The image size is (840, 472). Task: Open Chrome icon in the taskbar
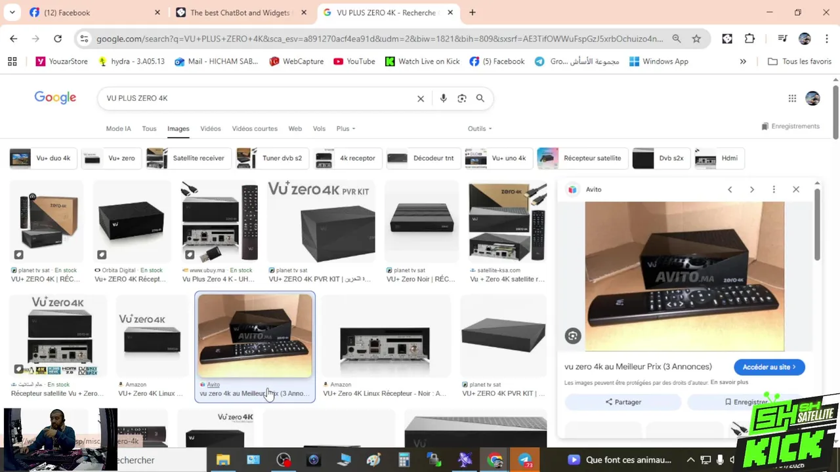point(495,460)
